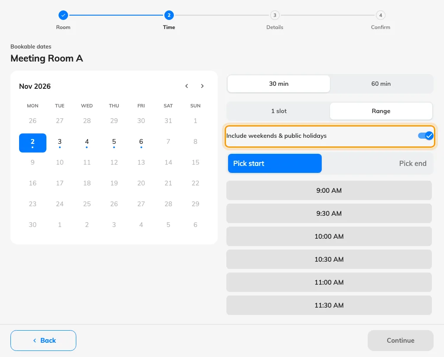Activate the Pick end selector
The height and width of the screenshot is (357, 444).
[x=413, y=163]
